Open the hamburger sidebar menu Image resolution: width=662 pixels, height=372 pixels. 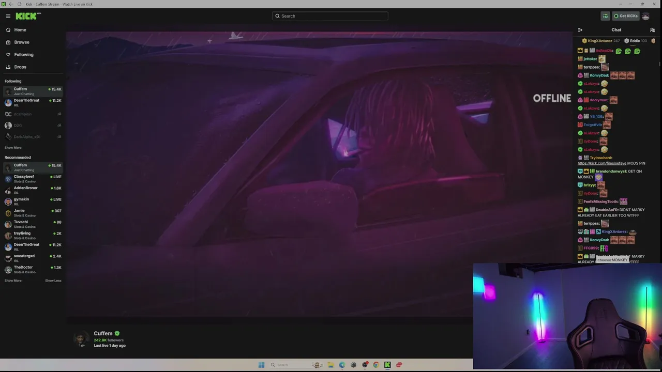pyautogui.click(x=8, y=16)
